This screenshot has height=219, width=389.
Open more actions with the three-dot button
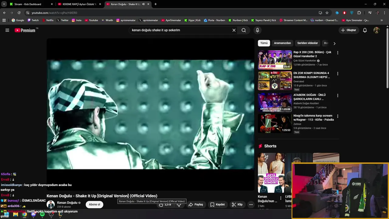[251, 204]
